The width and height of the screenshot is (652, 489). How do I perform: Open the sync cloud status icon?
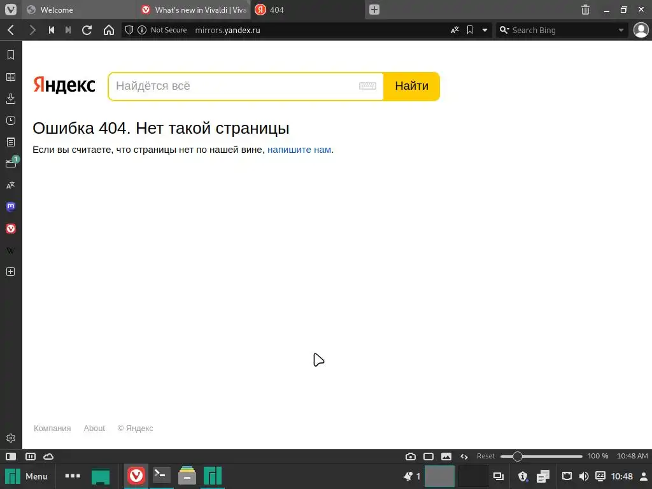click(x=48, y=456)
